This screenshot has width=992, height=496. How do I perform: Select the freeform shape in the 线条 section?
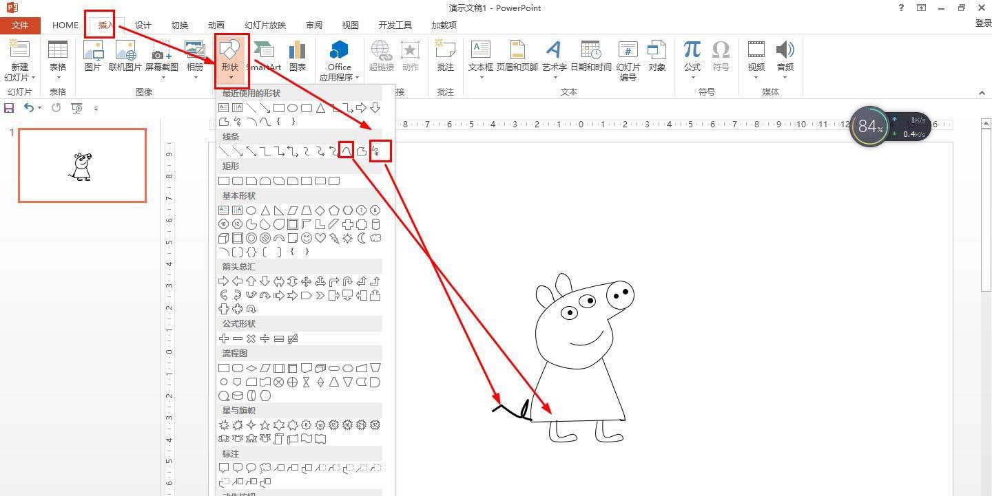pyautogui.click(x=362, y=151)
